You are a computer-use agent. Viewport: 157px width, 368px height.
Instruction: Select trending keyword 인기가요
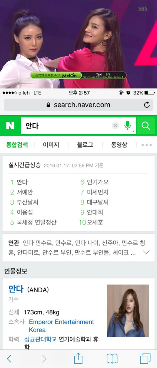(x=98, y=182)
